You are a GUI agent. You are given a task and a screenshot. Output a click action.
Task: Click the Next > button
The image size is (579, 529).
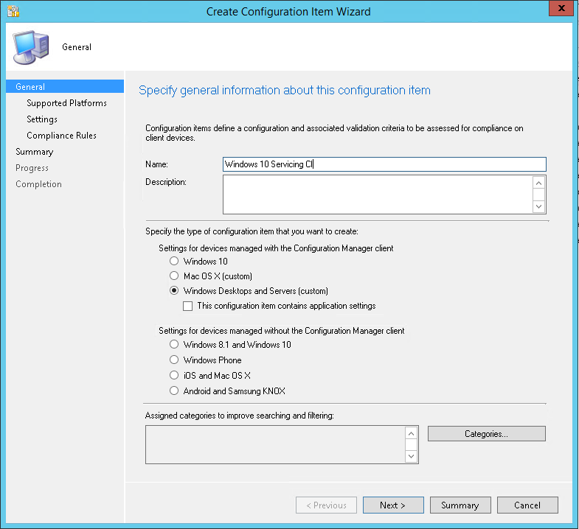[x=393, y=505]
